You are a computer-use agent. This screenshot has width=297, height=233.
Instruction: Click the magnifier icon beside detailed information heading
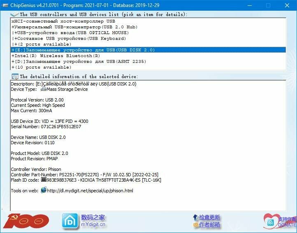(x=15, y=77)
